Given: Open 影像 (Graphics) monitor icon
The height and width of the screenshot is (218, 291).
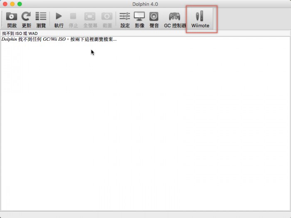Looking at the screenshot, I should [139, 16].
